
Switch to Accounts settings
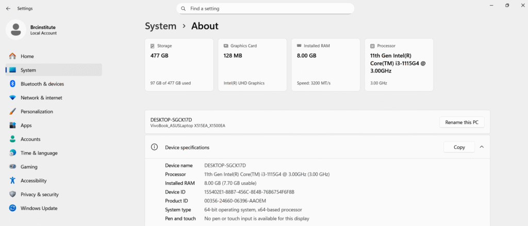pos(54,139)
